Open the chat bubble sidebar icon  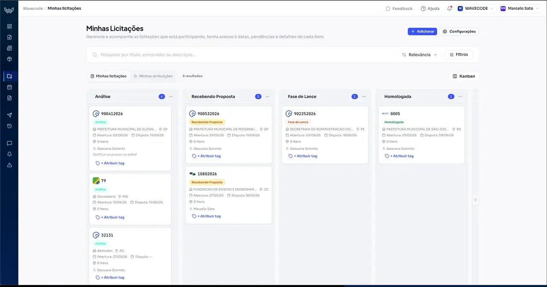click(x=9, y=143)
